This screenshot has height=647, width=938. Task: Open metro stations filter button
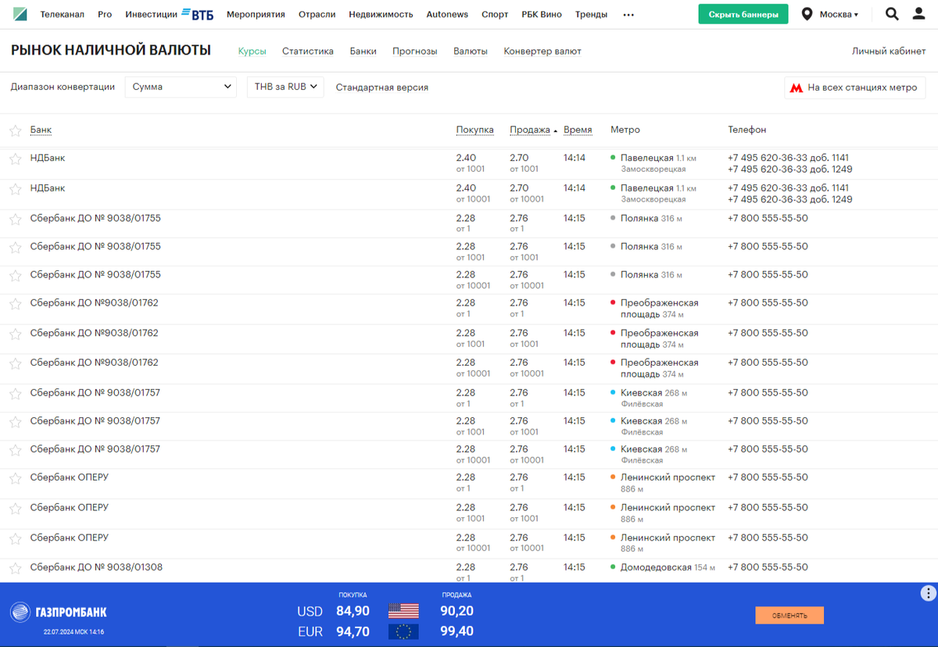855,88
